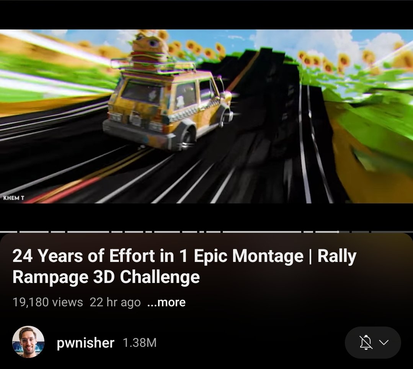
Task: Open the pwnisher channel avatar
Action: tap(28, 342)
